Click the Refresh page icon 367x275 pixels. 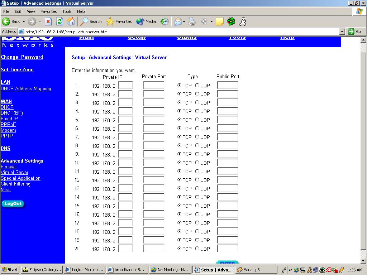coord(59,21)
